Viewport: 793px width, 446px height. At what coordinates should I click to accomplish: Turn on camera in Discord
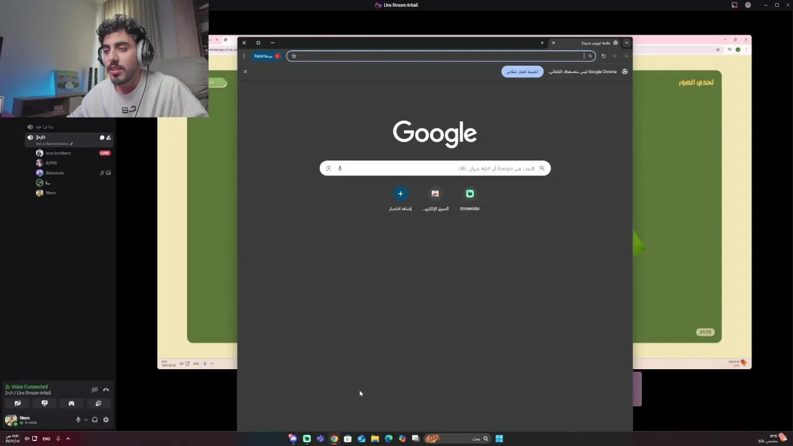tap(17, 403)
